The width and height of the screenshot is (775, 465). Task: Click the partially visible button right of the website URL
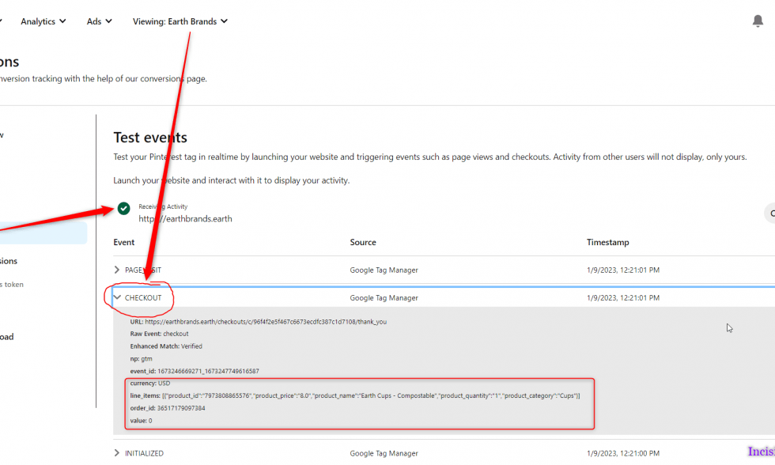pos(769,213)
